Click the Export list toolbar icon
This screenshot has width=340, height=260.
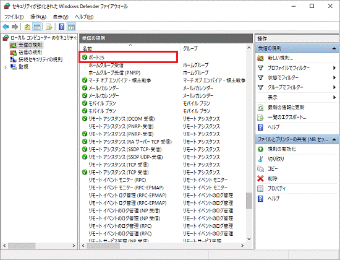pyautogui.click(x=49, y=27)
